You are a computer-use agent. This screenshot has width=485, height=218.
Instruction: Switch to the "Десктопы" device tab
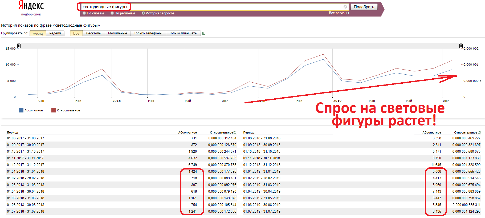click(93, 33)
